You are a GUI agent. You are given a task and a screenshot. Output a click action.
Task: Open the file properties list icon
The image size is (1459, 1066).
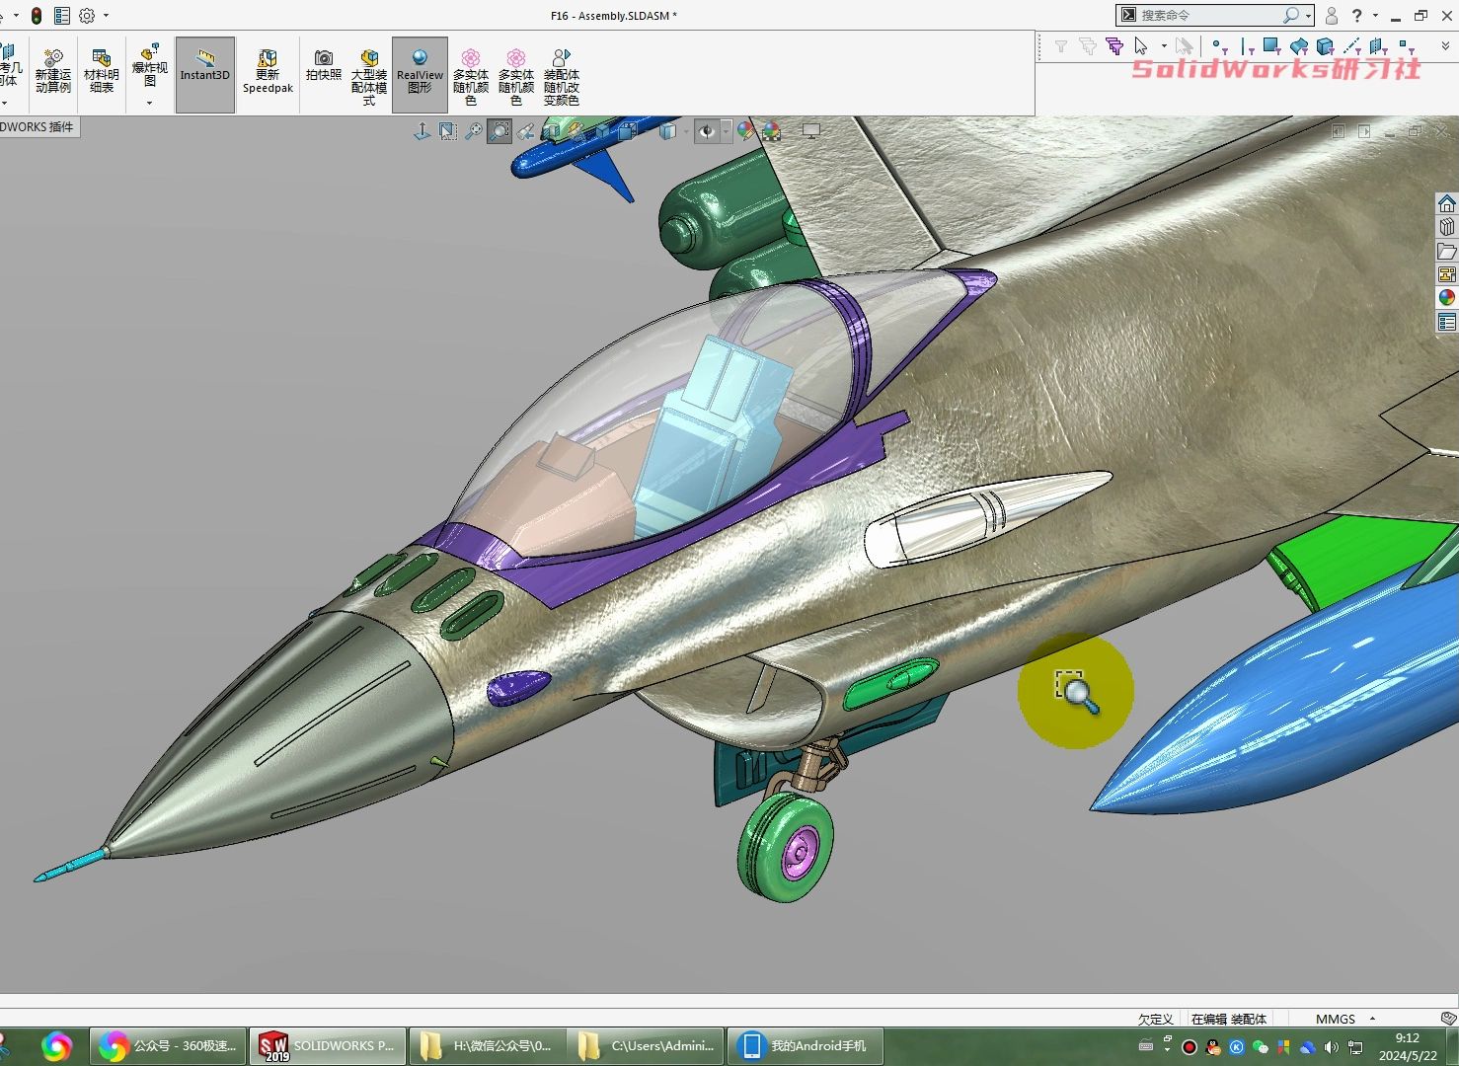pyautogui.click(x=62, y=16)
